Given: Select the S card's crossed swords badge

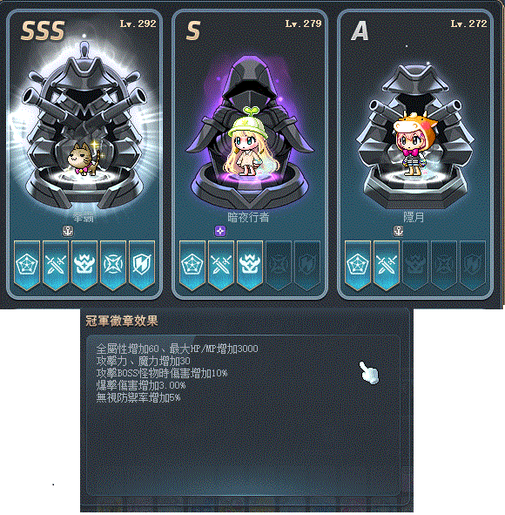Looking at the screenshot, I should [221, 266].
